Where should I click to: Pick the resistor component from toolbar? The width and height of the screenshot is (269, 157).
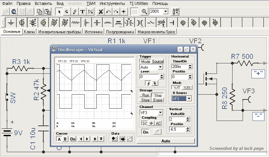[76, 23]
